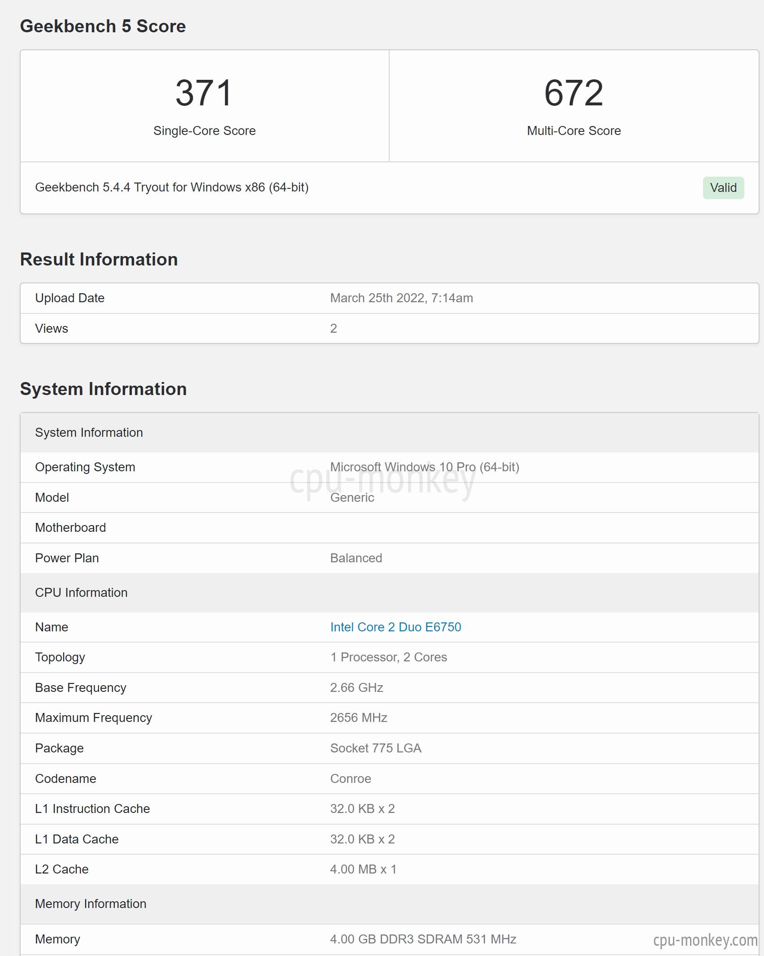Click the green Valid badge
This screenshot has height=956, width=764.
[x=723, y=187]
